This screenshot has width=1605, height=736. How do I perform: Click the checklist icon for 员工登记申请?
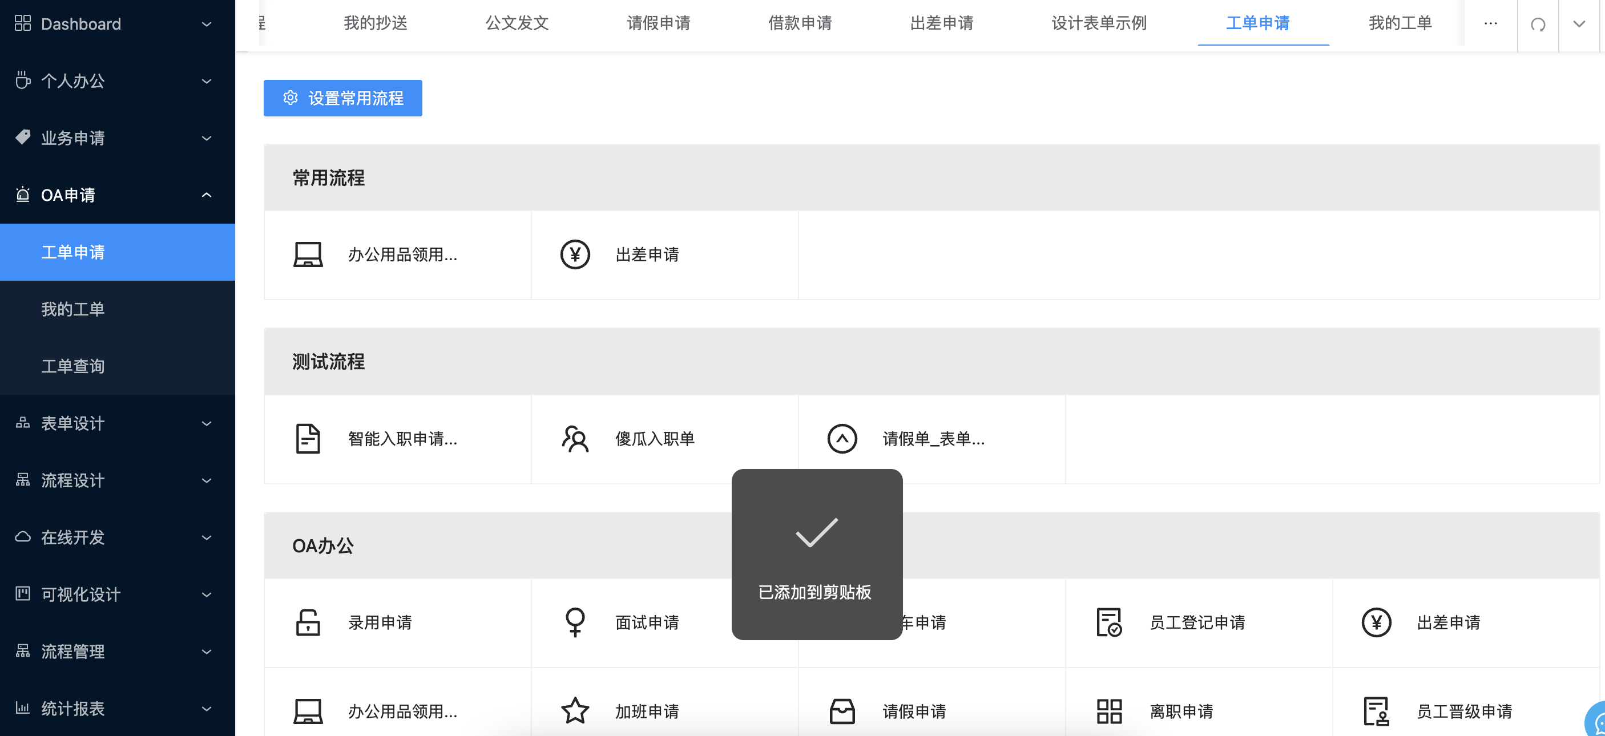[1109, 622]
